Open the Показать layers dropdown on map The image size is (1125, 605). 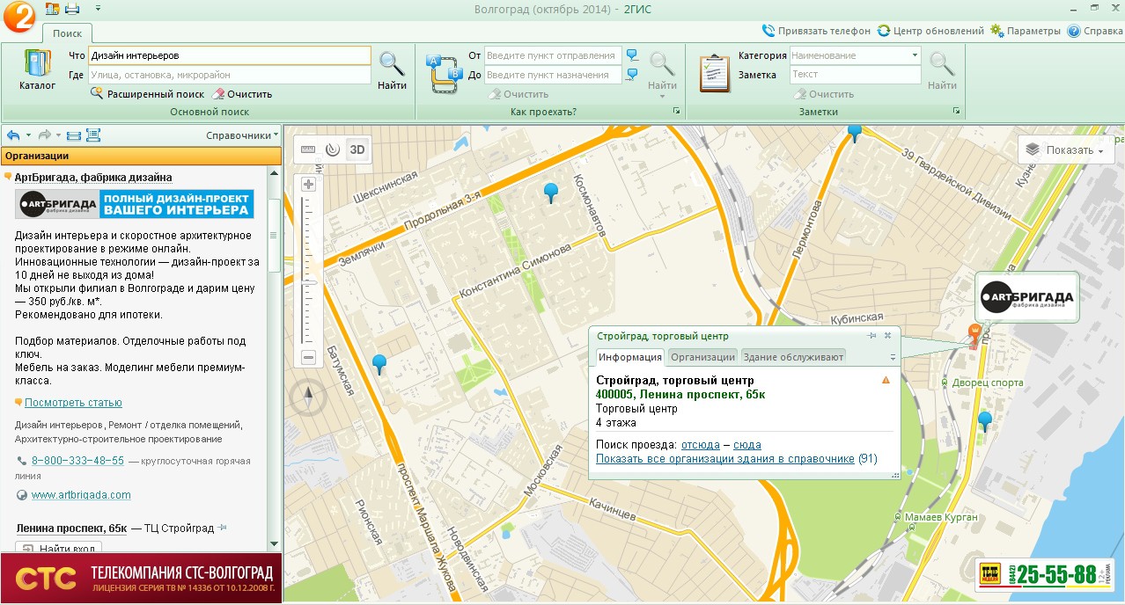(x=1065, y=149)
